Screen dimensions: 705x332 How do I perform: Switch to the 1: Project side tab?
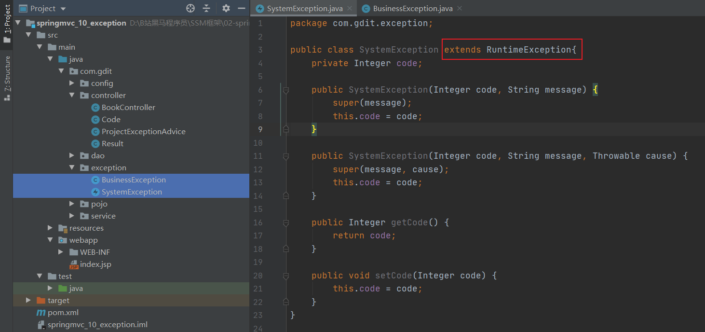[x=7, y=23]
